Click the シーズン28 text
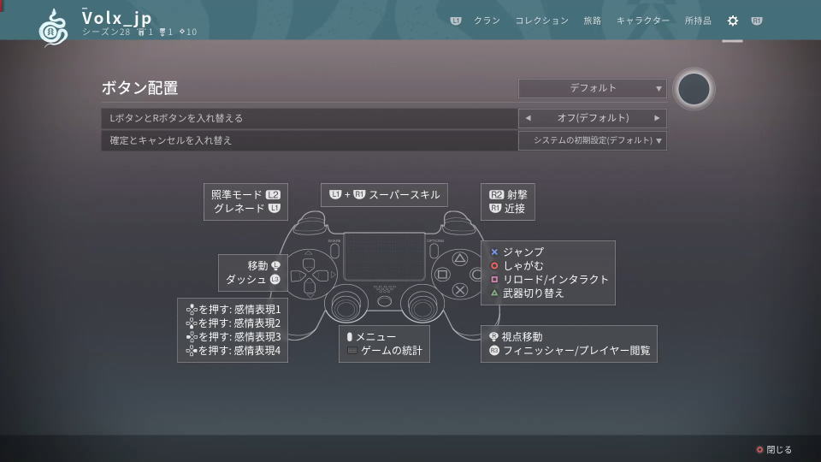 click(106, 32)
